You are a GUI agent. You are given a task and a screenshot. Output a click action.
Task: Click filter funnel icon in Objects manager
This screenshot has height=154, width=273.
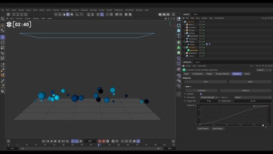coord(268,18)
